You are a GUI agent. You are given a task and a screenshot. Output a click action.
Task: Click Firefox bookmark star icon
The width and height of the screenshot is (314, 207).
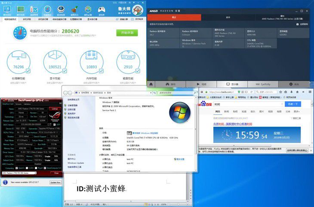[x=280, y=92]
